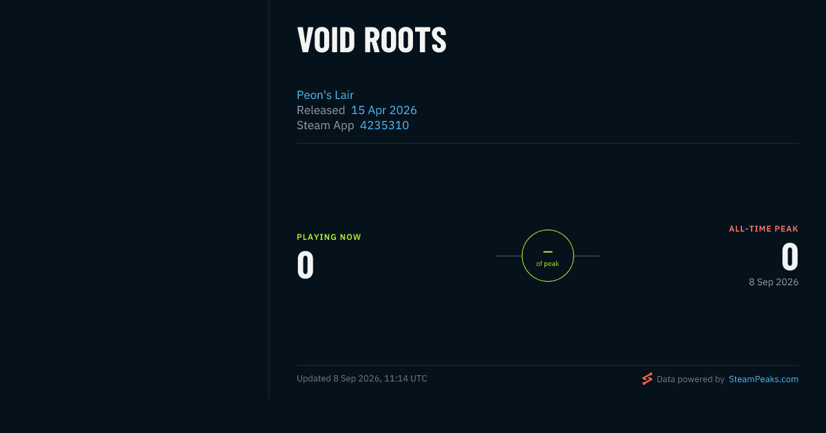Click the 'Data powered by' text
Image resolution: width=826 pixels, height=433 pixels.
[x=690, y=379]
